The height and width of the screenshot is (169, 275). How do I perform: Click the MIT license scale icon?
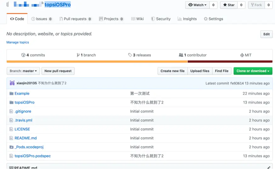click(242, 55)
